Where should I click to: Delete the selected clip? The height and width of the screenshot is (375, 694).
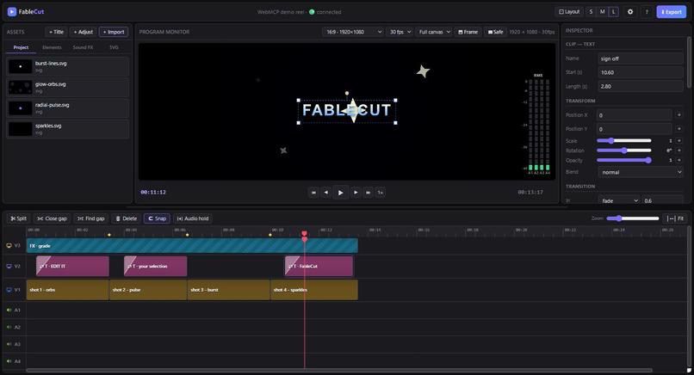click(x=126, y=218)
